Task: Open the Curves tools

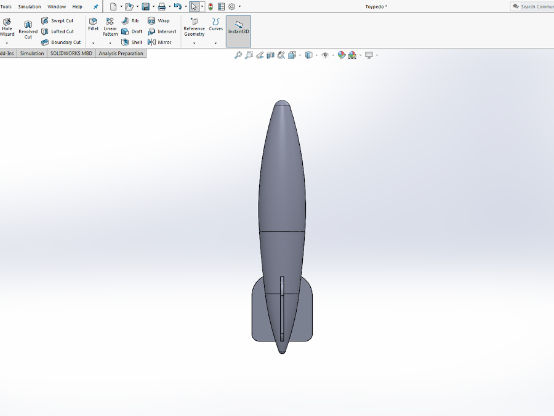Action: [215, 25]
